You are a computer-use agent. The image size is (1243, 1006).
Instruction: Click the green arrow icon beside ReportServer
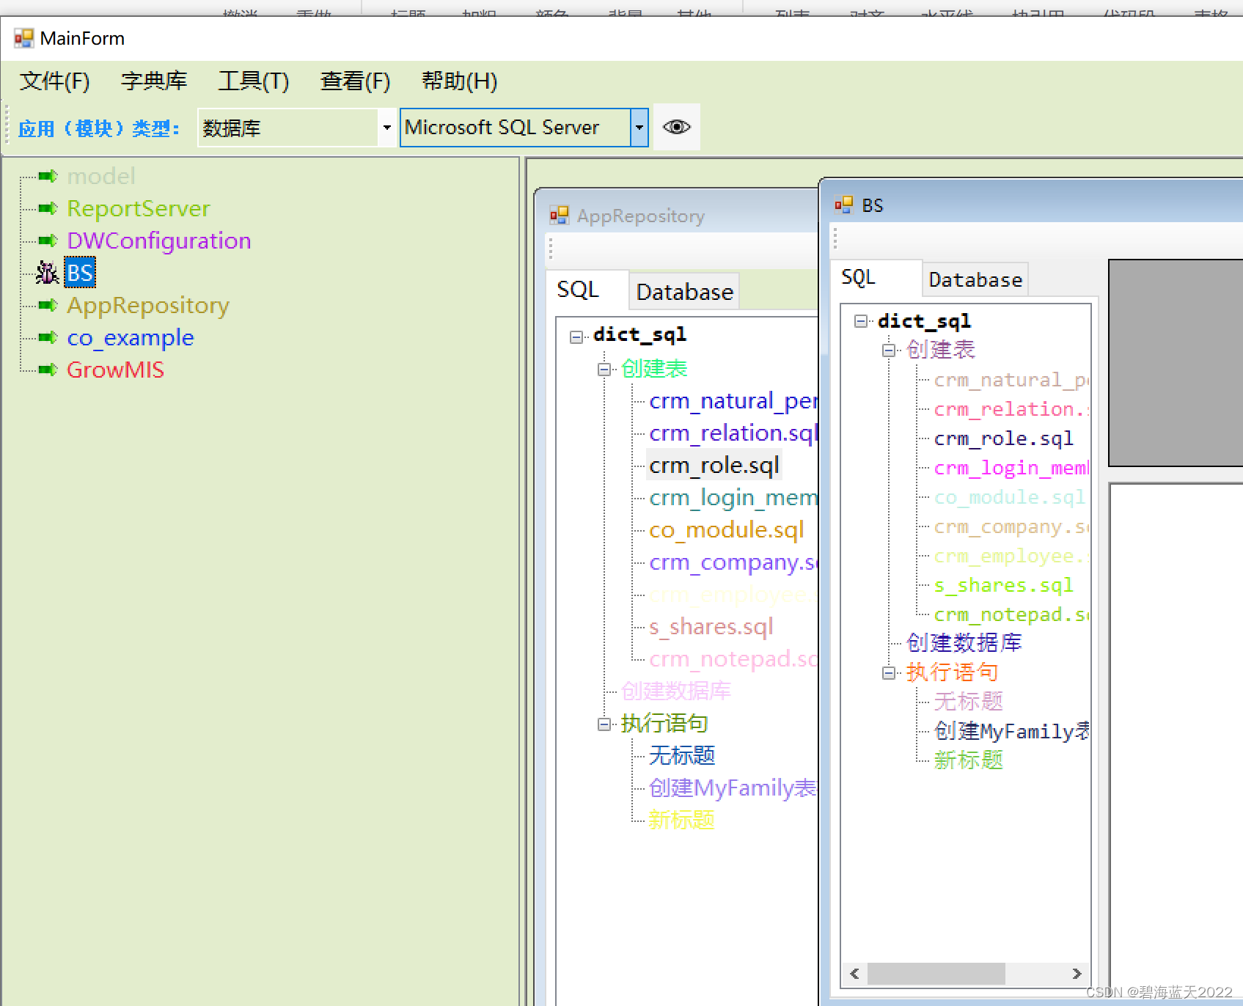46,208
